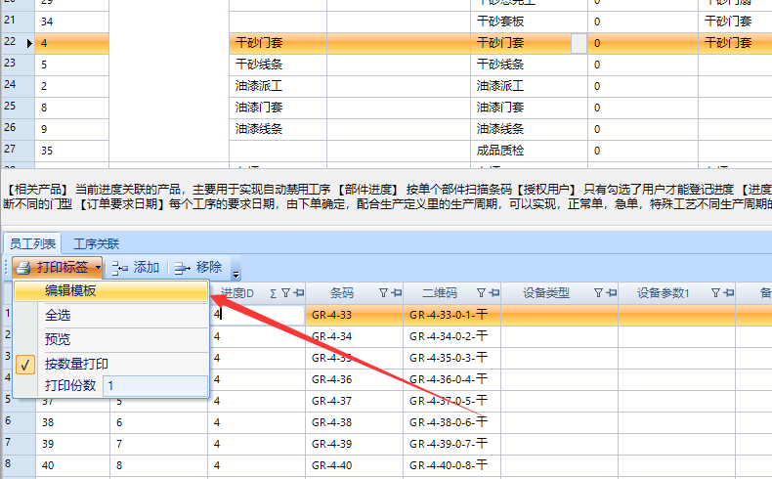Click the pin icon in 条码 column header
772x479 pixels.
(x=396, y=292)
